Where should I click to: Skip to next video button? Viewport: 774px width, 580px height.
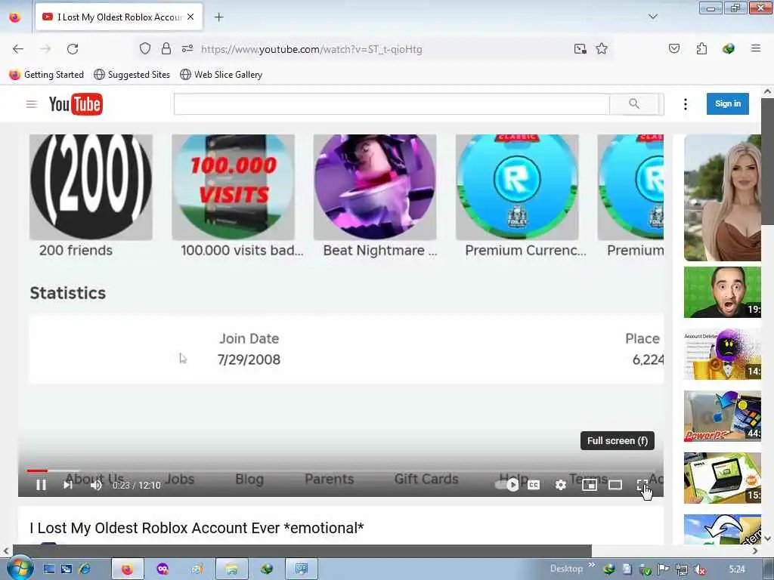coord(68,486)
